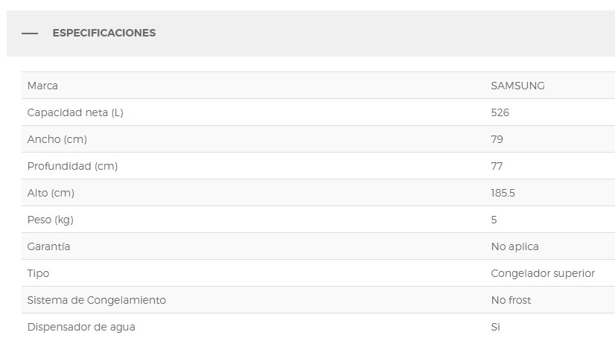The image size is (615, 338).
Task: Select the Ancho (cm) label
Action: coord(57,139)
